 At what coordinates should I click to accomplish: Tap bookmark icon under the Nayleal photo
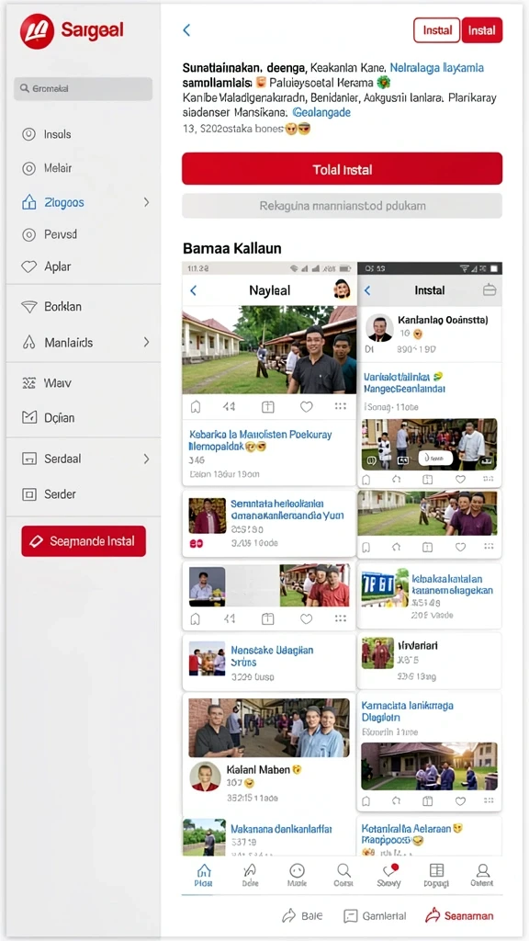[x=195, y=407]
